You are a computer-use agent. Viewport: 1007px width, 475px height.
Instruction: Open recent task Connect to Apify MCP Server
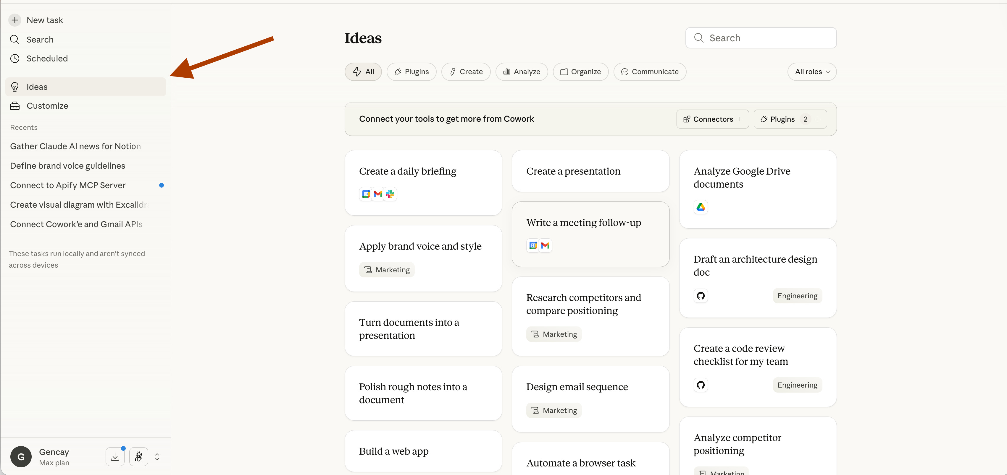(68, 186)
